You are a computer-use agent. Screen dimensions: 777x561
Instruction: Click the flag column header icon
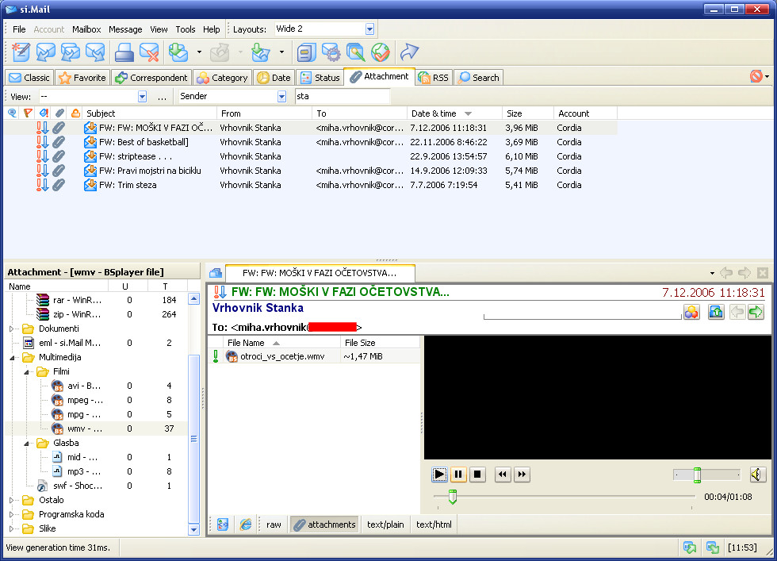pyautogui.click(x=28, y=113)
